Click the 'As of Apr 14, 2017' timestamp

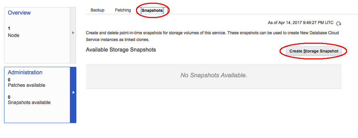(300, 23)
